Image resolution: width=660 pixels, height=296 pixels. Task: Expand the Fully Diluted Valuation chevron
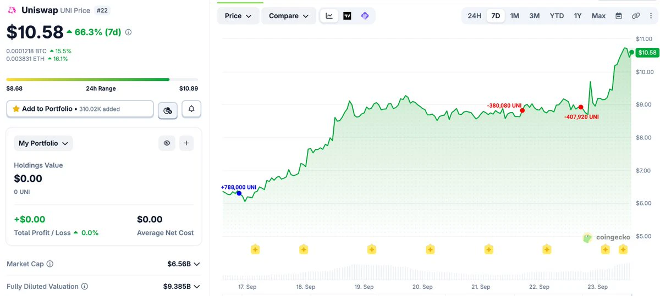click(197, 286)
